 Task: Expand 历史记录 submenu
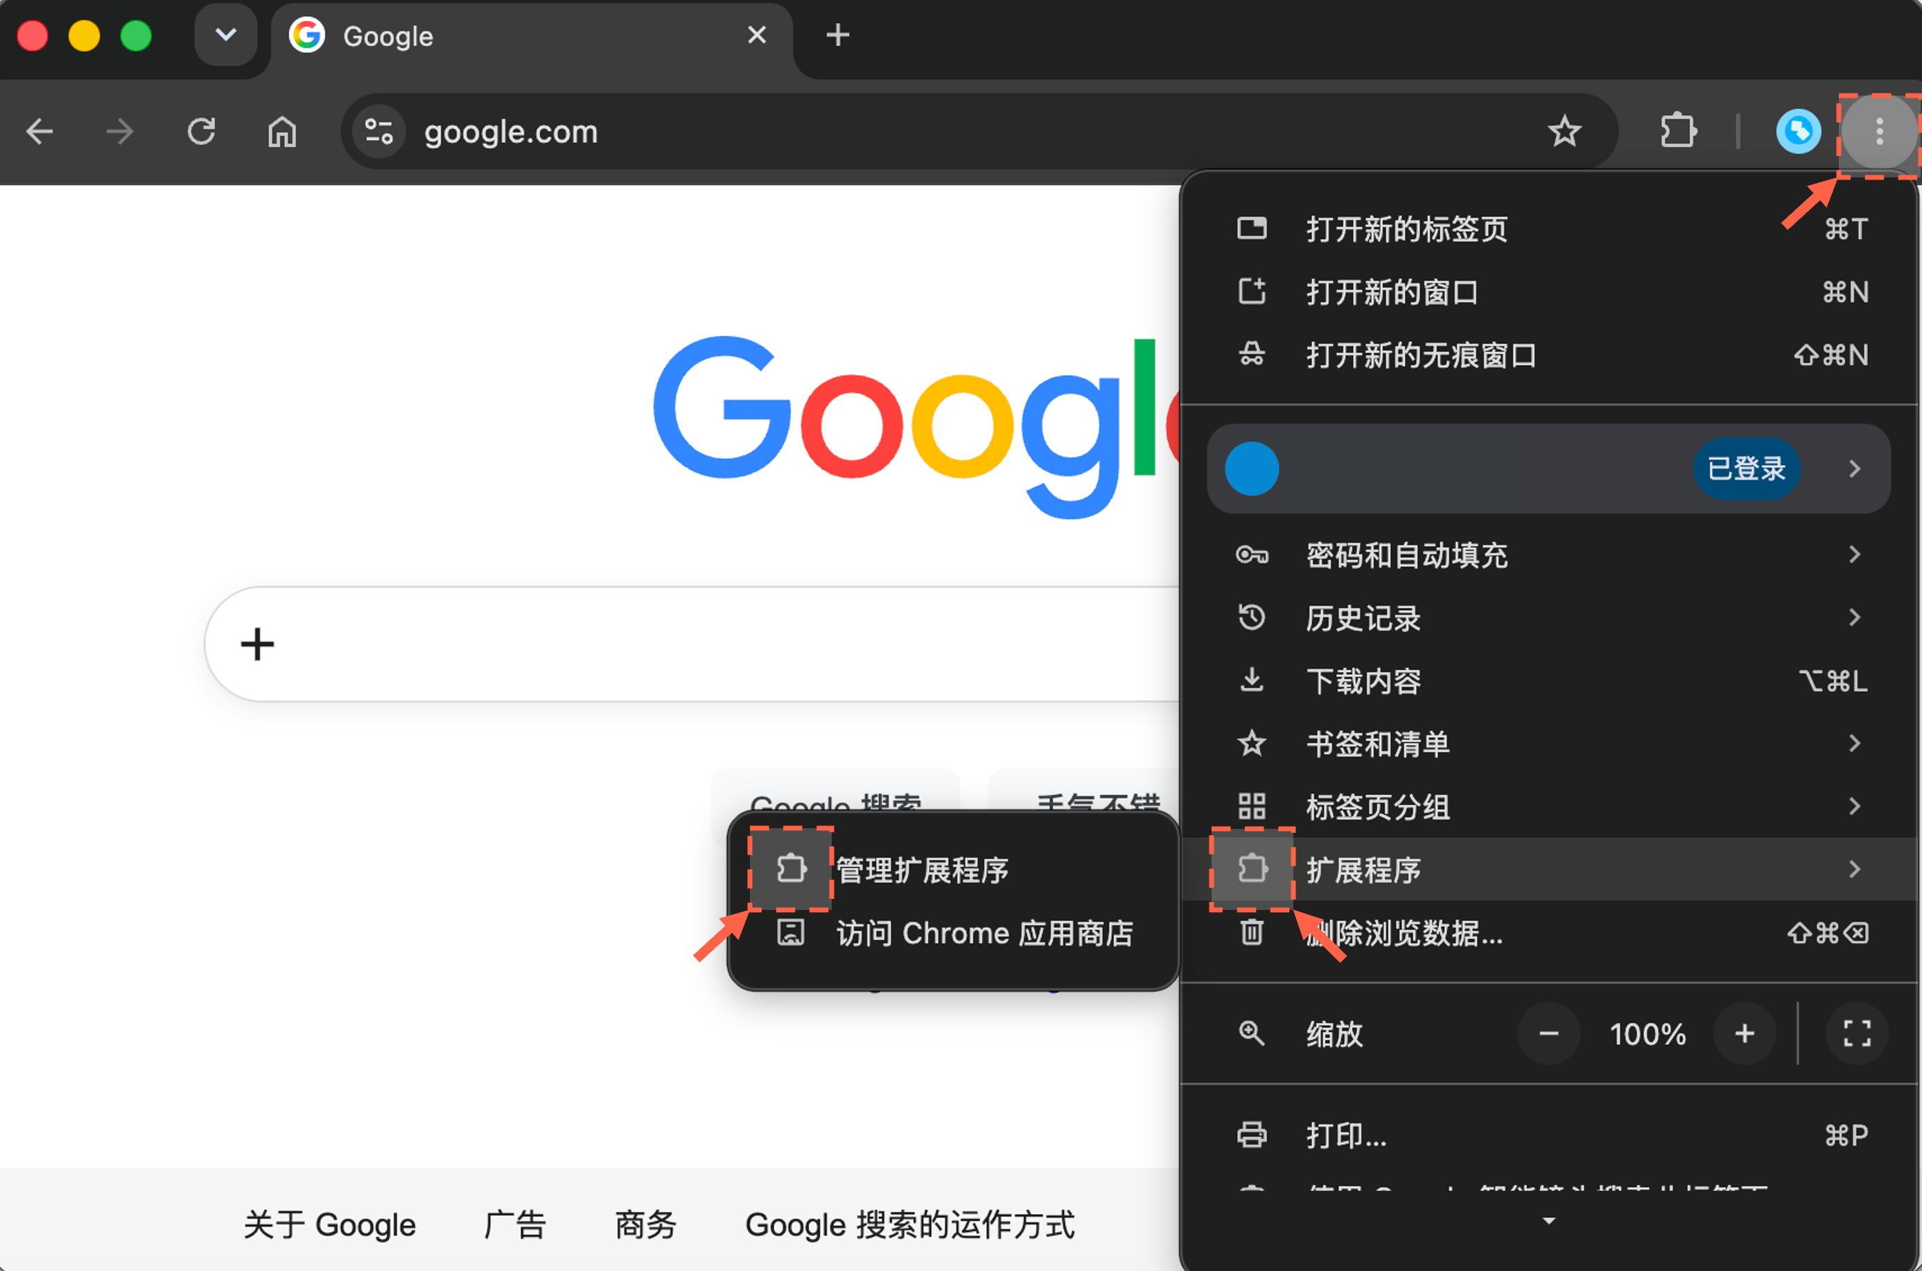coord(1549,618)
